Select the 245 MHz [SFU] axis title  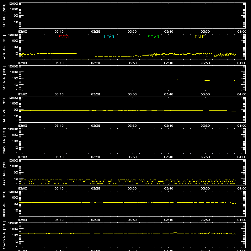pos(4,15)
